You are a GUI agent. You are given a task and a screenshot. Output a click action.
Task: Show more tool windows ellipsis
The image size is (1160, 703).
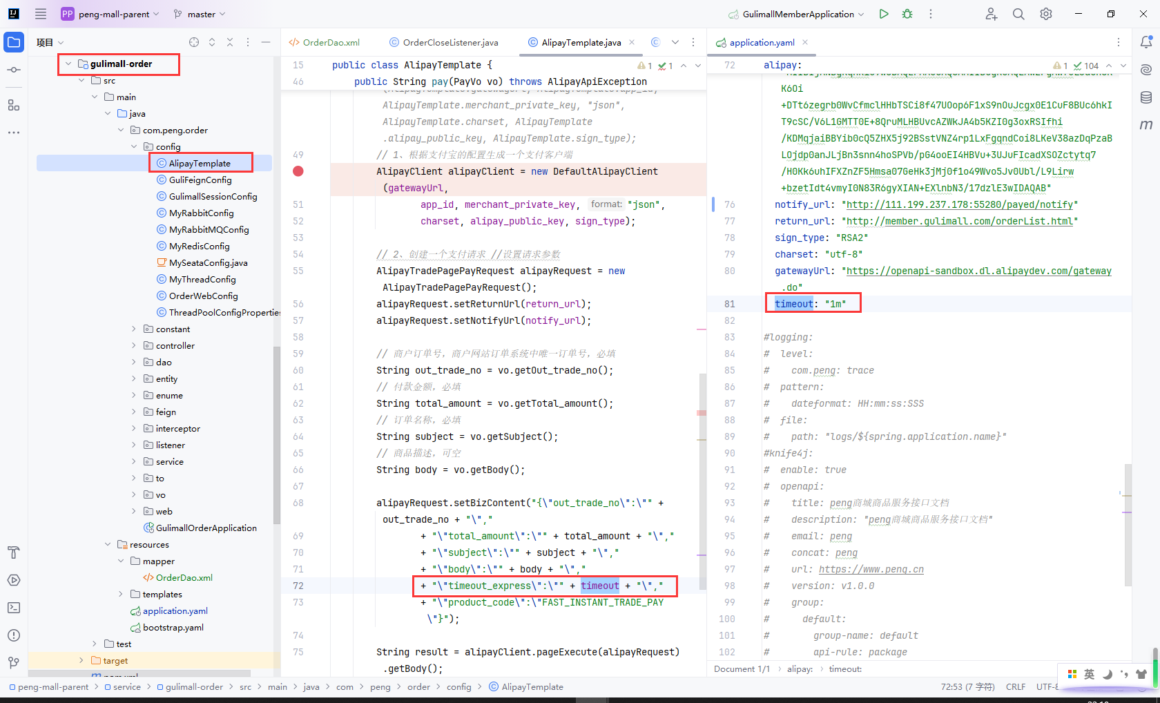(14, 132)
